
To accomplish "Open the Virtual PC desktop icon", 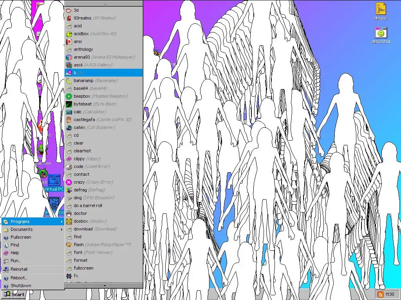I will pyautogui.click(x=54, y=181).
